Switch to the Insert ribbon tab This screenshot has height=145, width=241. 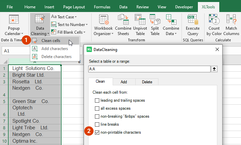pyautogui.click(x=49, y=7)
